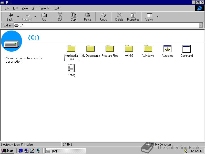
Task: Click the '8 object(s) (plus 11 hidden)' status text
Action: point(17,145)
